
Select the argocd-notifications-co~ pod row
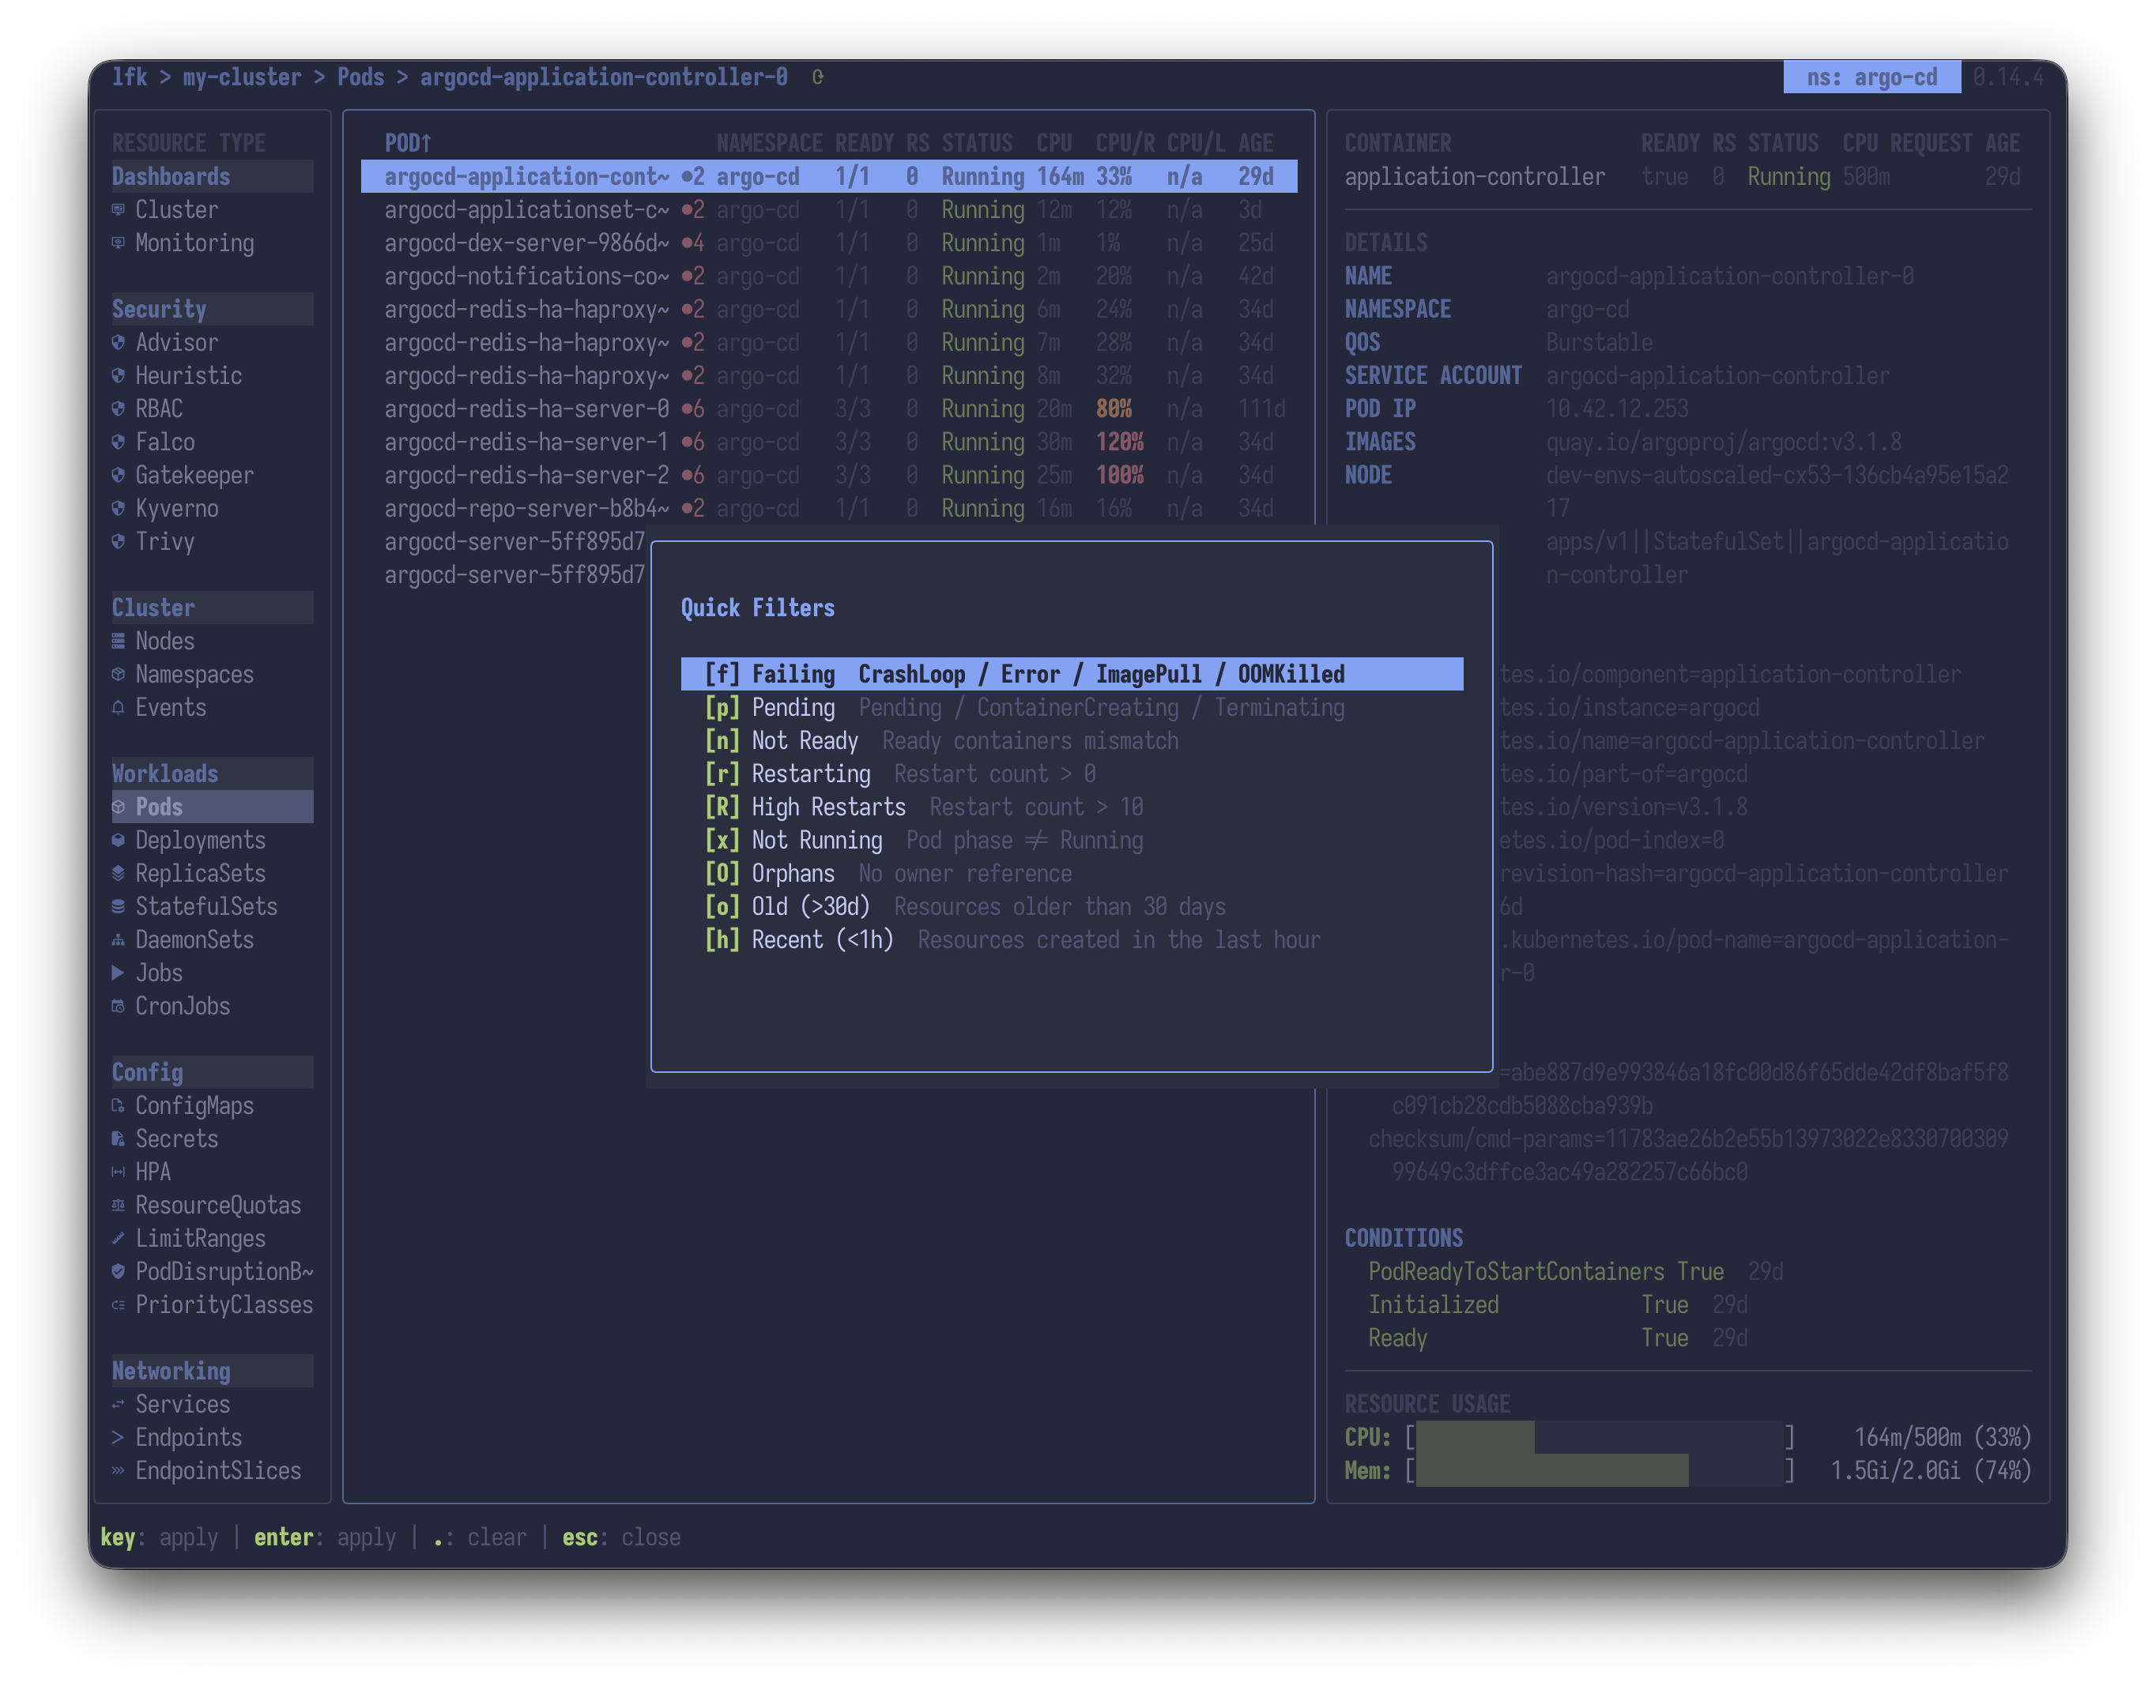pos(829,277)
